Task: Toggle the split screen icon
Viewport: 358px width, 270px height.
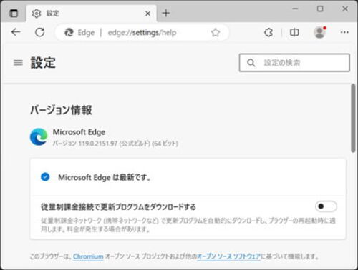Action: click(x=294, y=32)
